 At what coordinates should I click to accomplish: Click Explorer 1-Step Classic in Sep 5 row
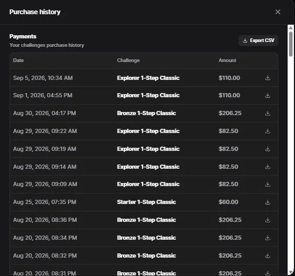point(148,78)
